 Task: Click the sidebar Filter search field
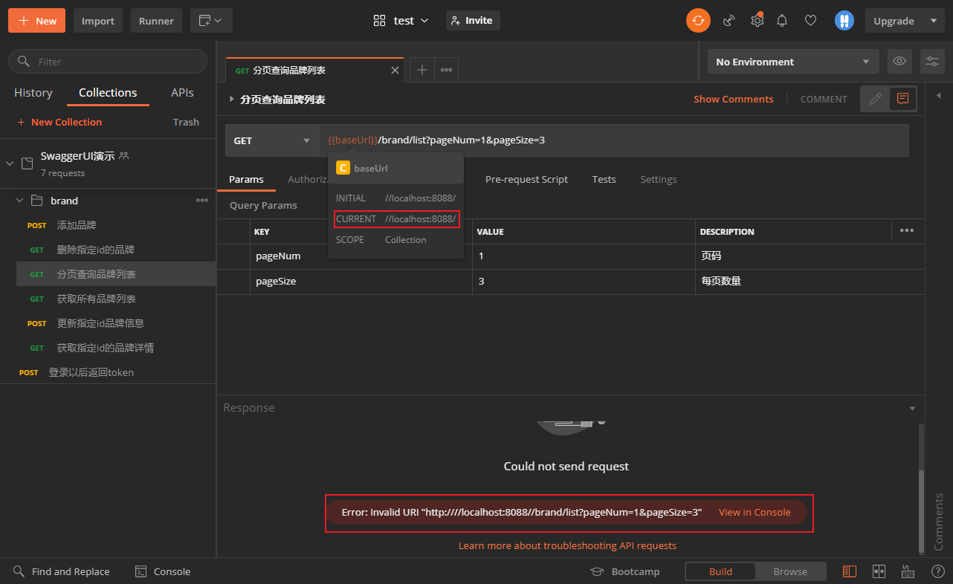tap(108, 62)
